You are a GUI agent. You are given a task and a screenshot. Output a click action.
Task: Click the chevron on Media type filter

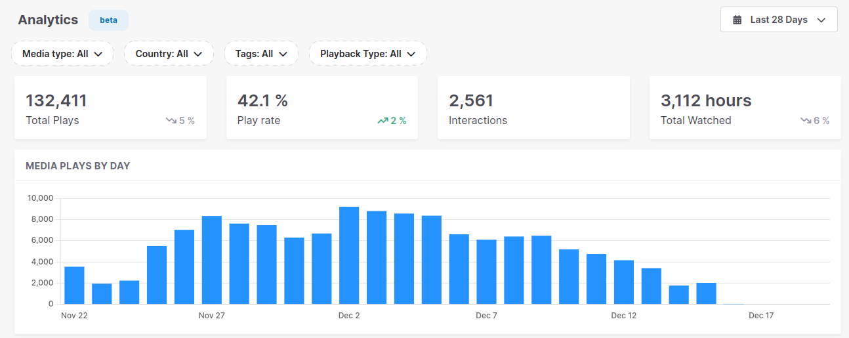coord(98,54)
